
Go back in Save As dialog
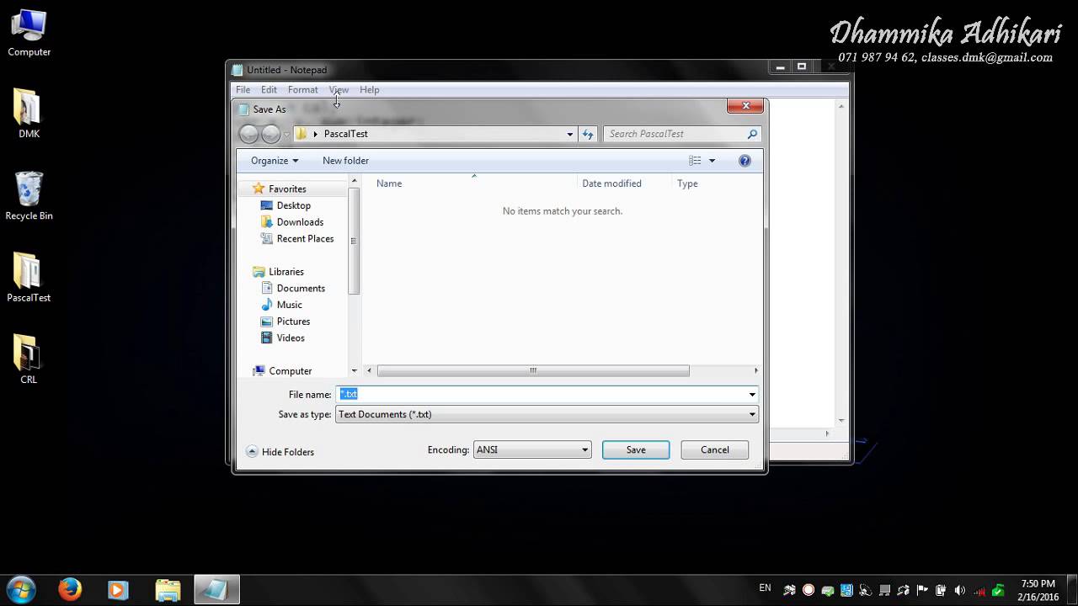click(x=248, y=134)
